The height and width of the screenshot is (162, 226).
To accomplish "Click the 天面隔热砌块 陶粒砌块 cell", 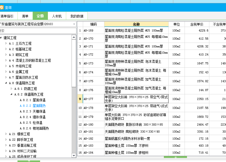I will click(x=136, y=132).
